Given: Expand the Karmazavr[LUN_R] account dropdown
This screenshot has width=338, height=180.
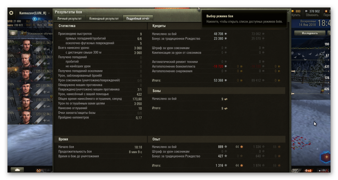Looking at the screenshot, I should pos(49,13).
